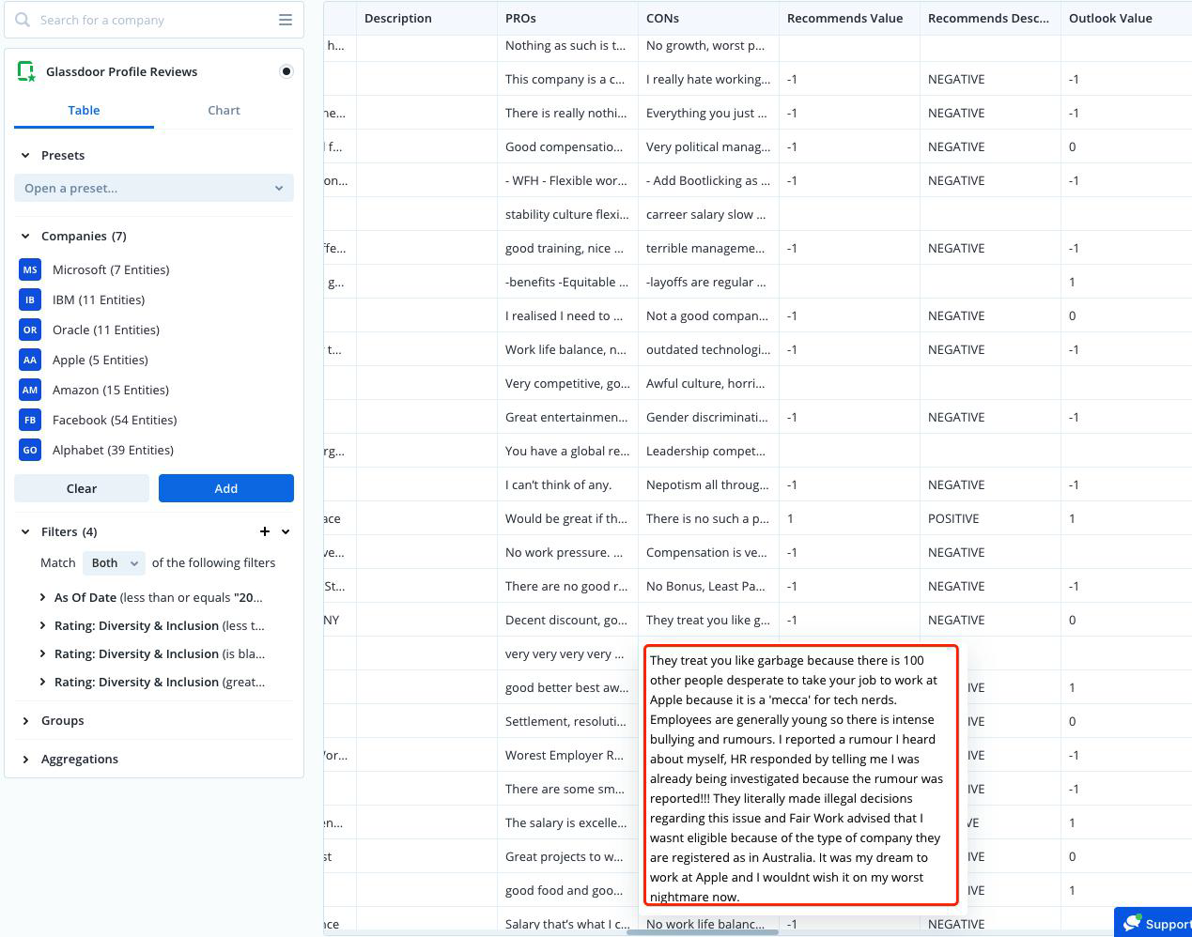Switch to the Chart tab
The width and height of the screenshot is (1192, 937).
coord(224,110)
